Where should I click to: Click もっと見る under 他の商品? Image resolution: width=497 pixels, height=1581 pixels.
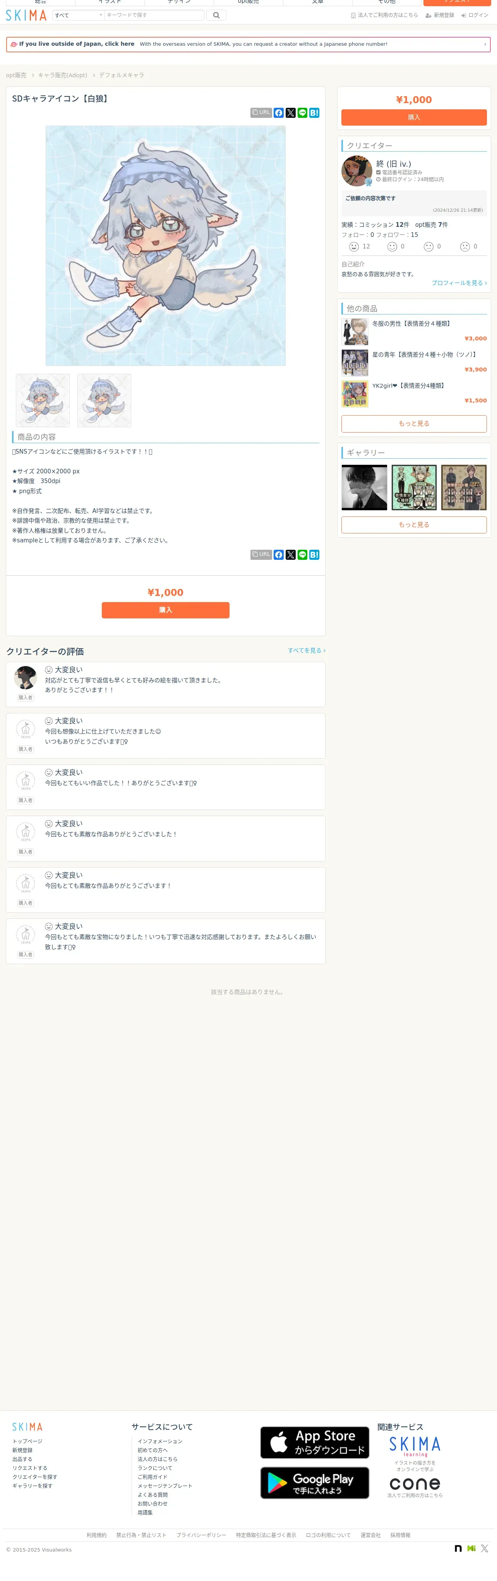click(414, 423)
